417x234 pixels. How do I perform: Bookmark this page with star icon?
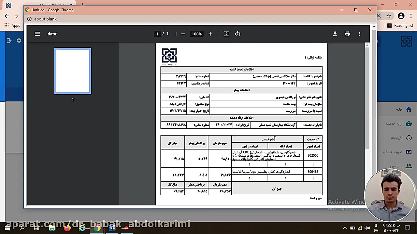389,16
